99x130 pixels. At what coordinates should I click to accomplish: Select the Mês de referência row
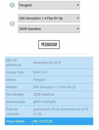49,63
